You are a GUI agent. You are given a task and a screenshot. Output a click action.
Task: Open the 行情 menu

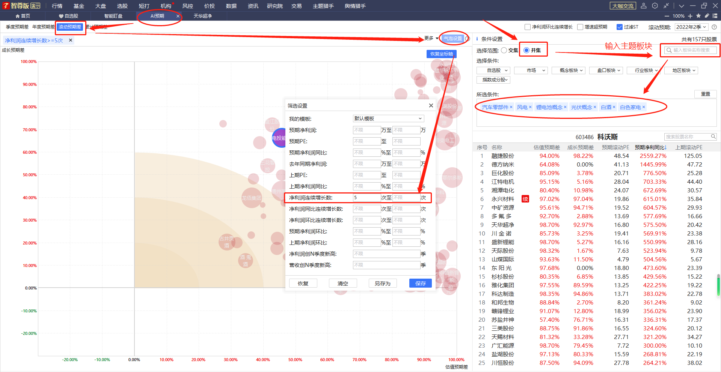tap(57, 6)
